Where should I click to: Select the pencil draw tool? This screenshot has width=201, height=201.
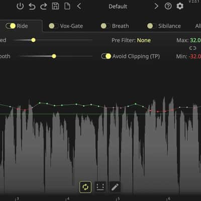(115, 187)
